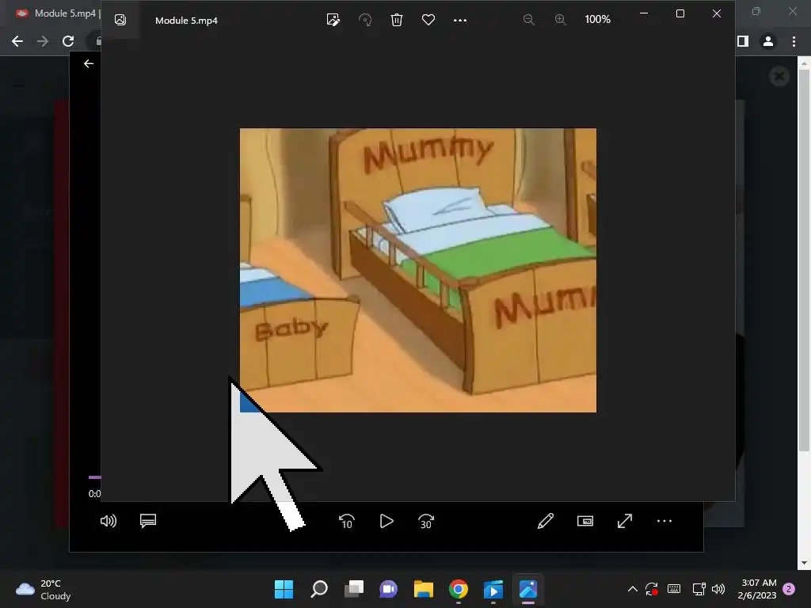Click the sync status tray icon

pos(651,589)
